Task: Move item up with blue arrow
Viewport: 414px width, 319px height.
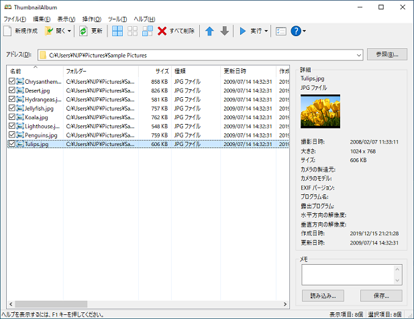Action: point(210,31)
